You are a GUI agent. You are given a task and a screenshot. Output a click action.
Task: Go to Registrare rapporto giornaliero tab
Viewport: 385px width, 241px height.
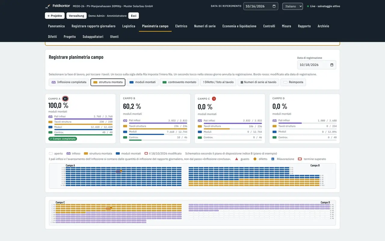94,26
